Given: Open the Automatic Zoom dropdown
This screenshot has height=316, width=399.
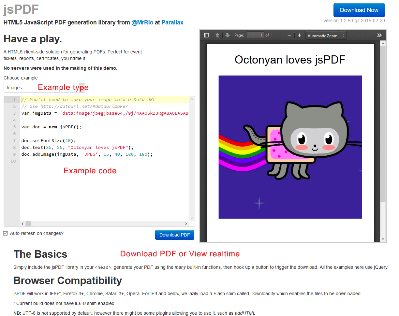Looking at the screenshot, I should tap(325, 35).
